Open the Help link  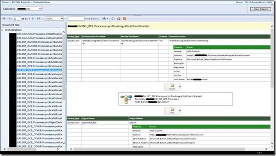pos(270,2)
